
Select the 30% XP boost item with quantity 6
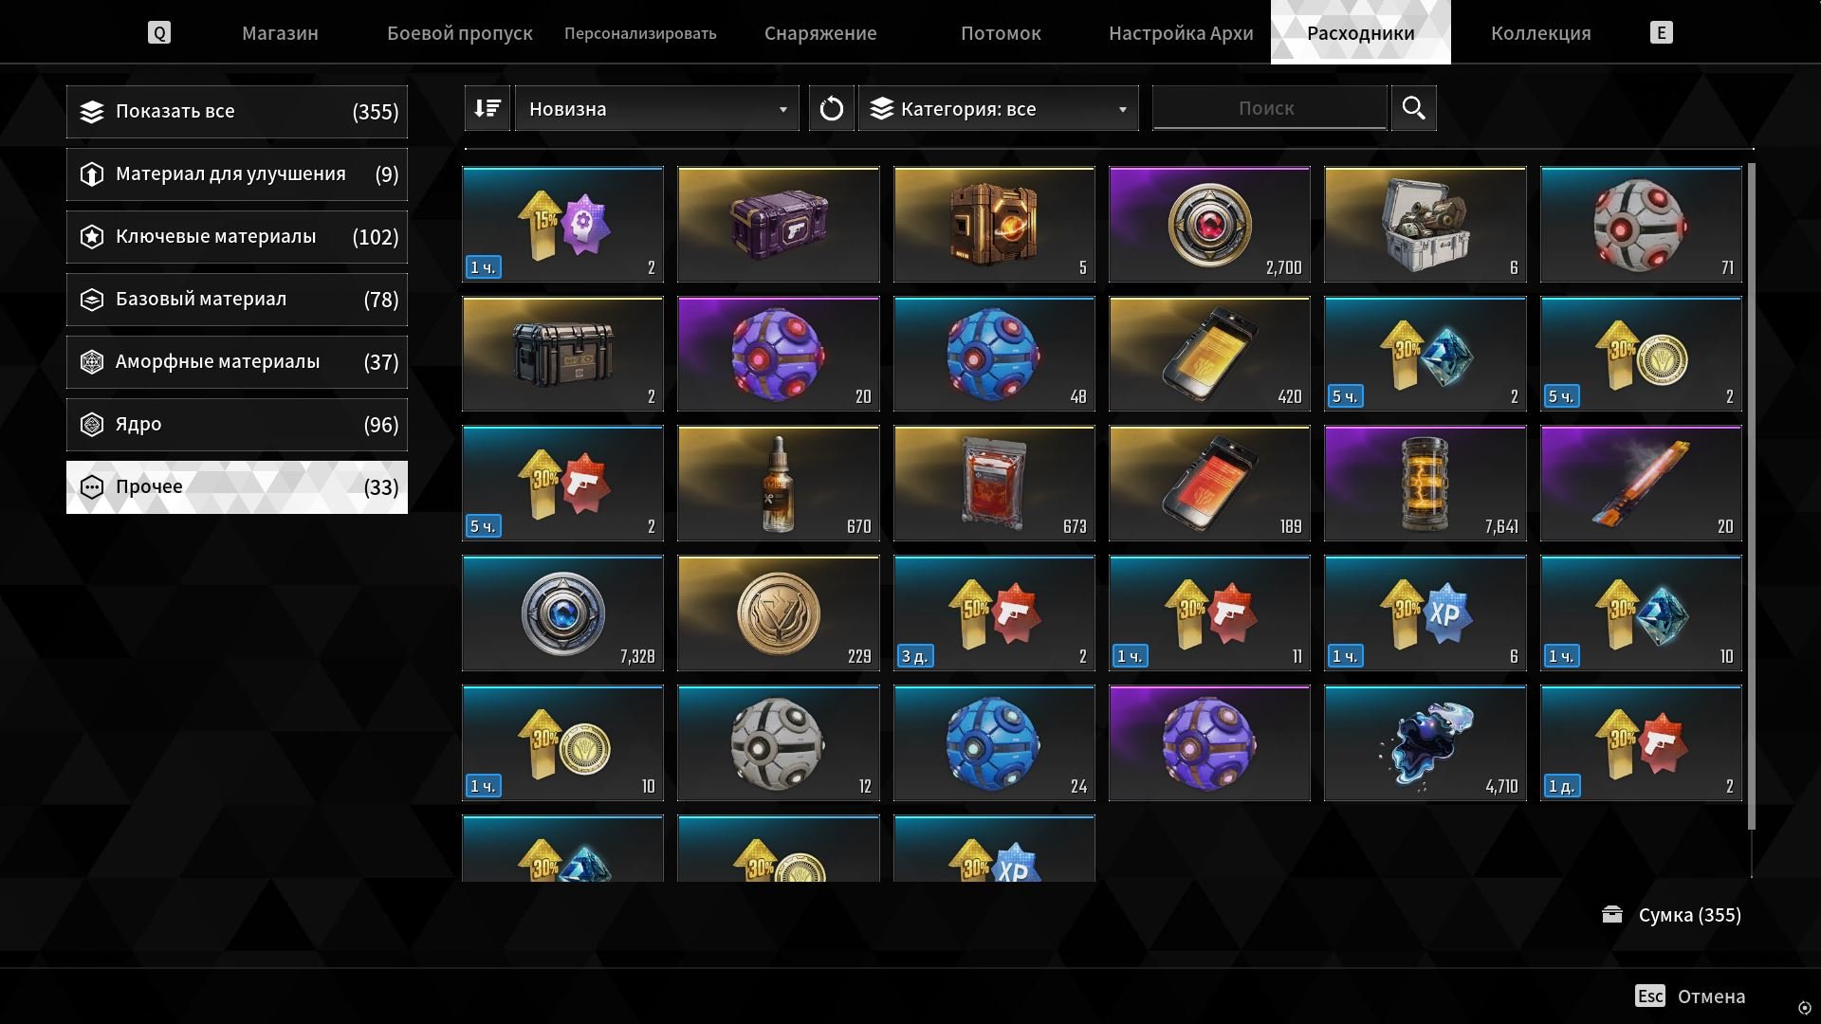point(1426,613)
